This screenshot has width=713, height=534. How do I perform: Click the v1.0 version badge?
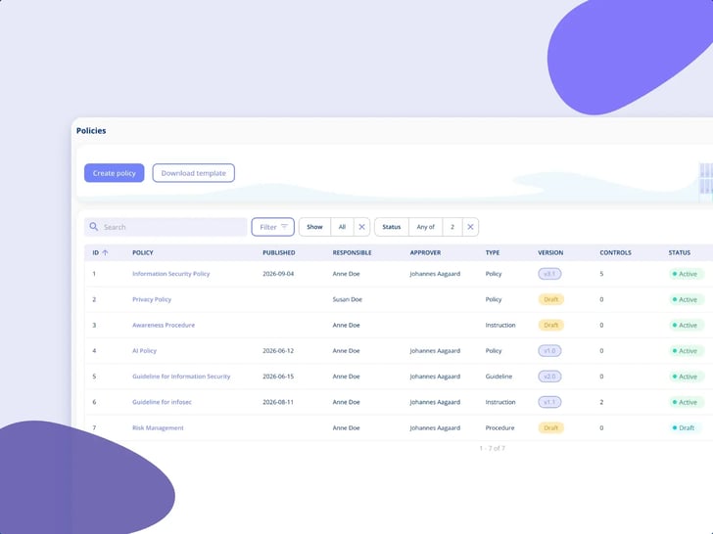pyautogui.click(x=549, y=351)
